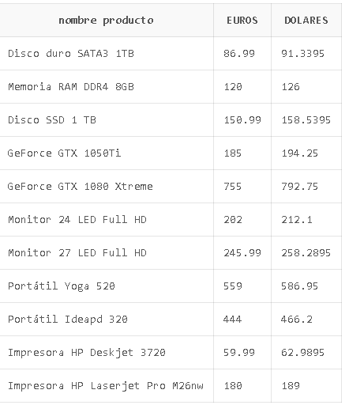Click the euro price 59.99

239,353
